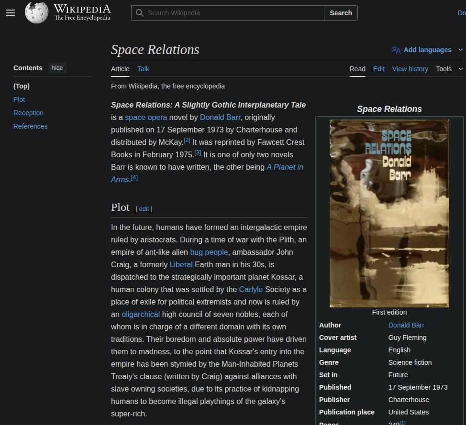Go to Reception section in Contents
Screen dimensions: 466x425
tap(28, 113)
